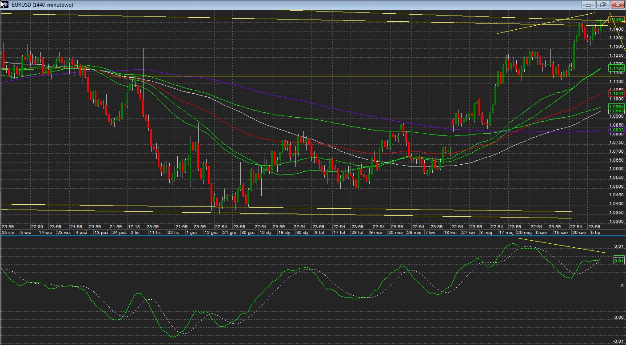Click the 22 lis date label

tap(173, 232)
